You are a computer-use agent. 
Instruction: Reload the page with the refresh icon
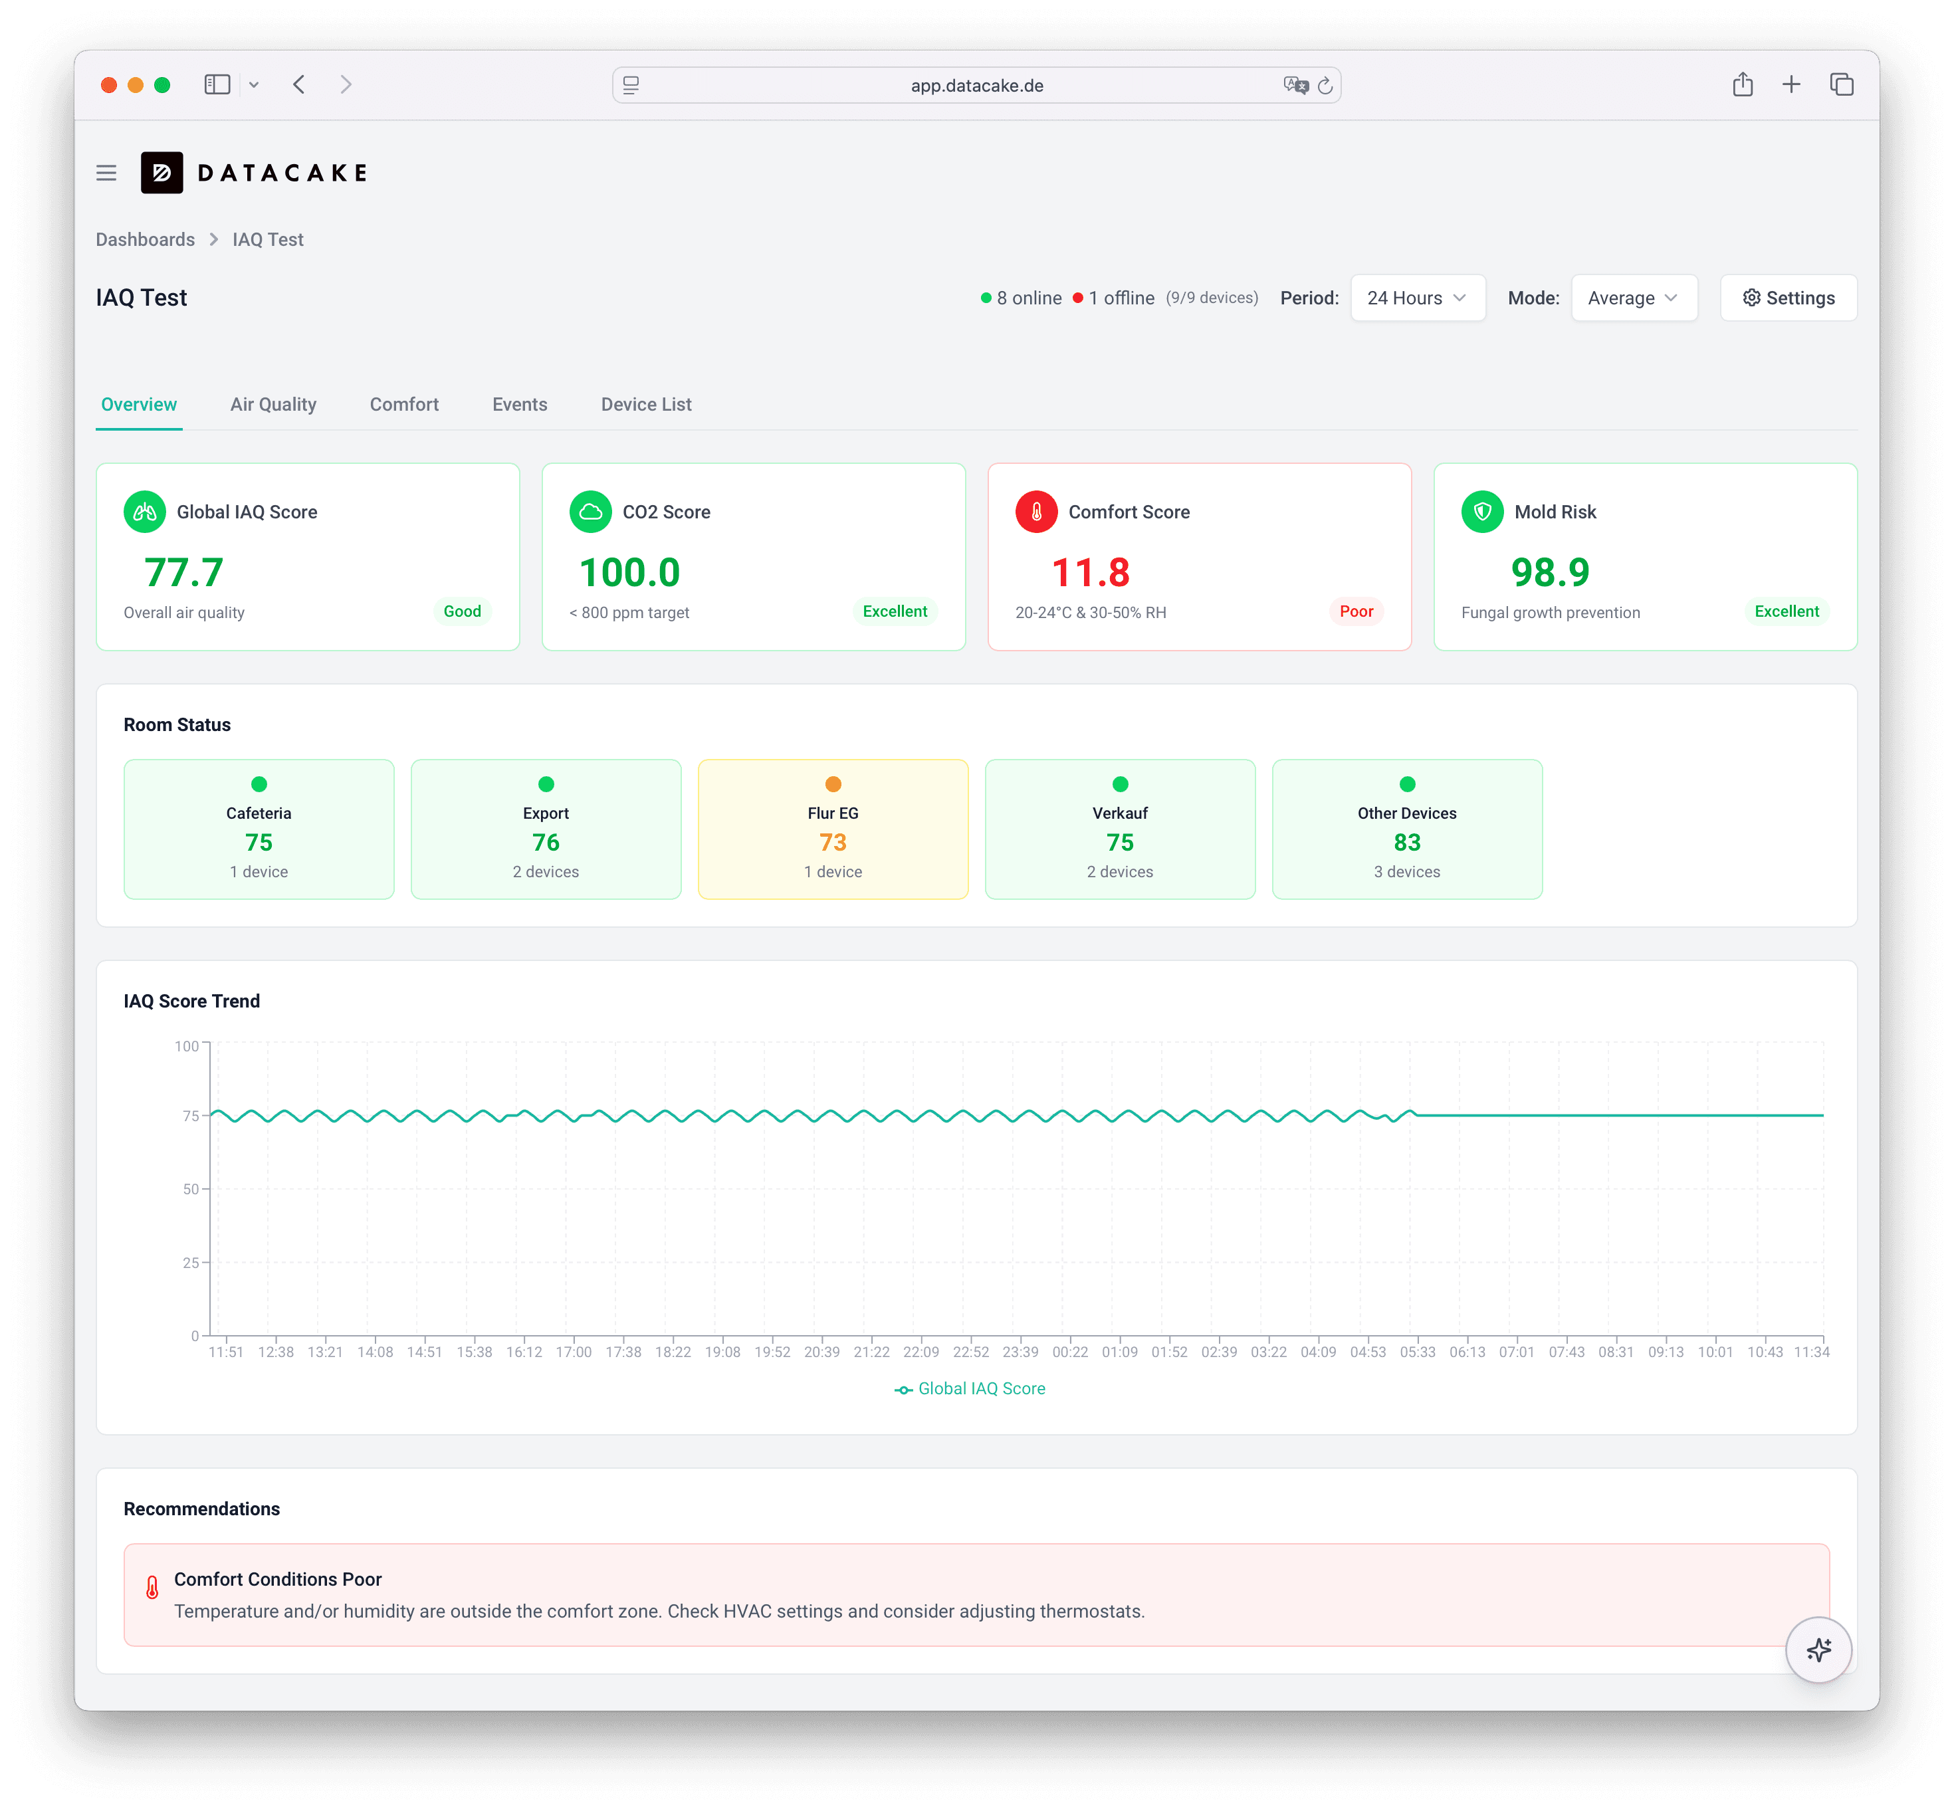(x=1325, y=86)
